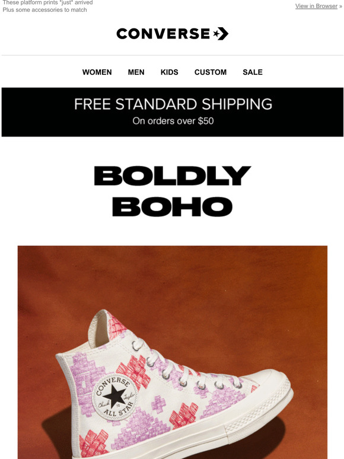The image size is (344, 459).
Task: Open the View in Browser link
Action: click(x=316, y=6)
